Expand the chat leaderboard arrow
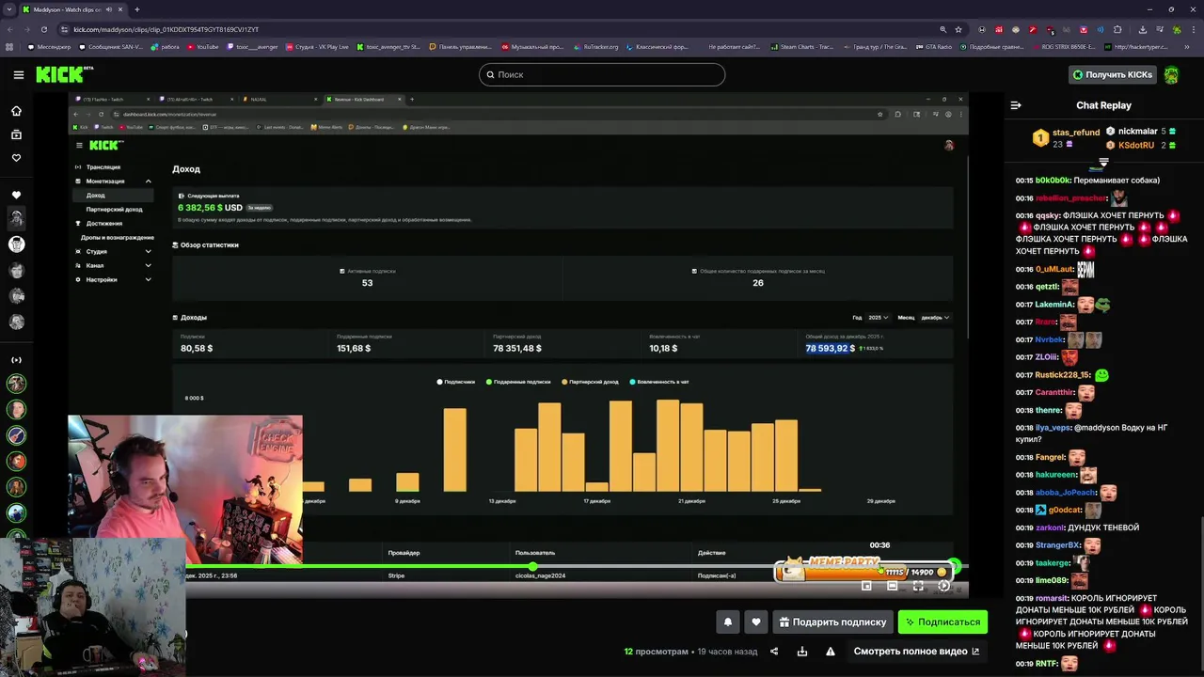The width and height of the screenshot is (1204, 677). 1104,163
